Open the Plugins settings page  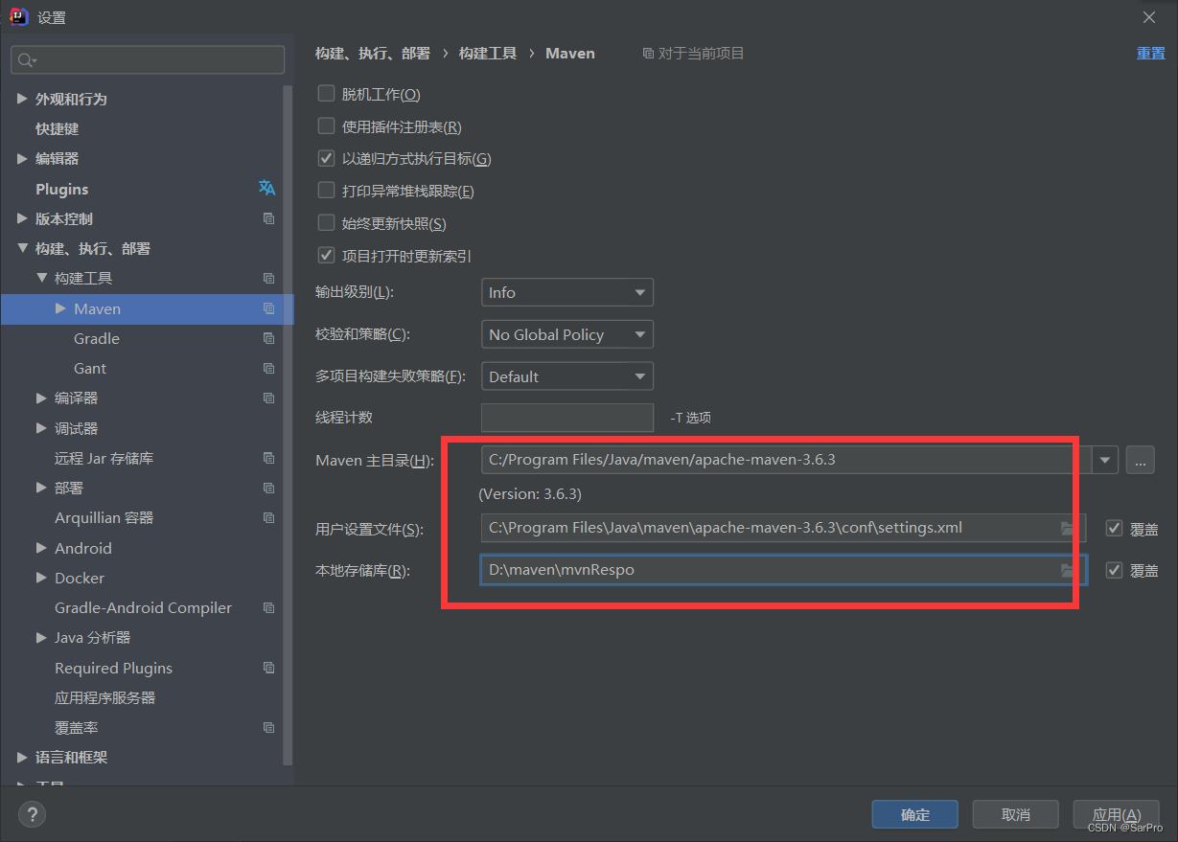tap(62, 189)
